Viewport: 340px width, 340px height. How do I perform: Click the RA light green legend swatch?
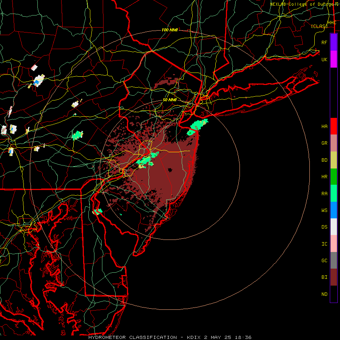[334, 193]
